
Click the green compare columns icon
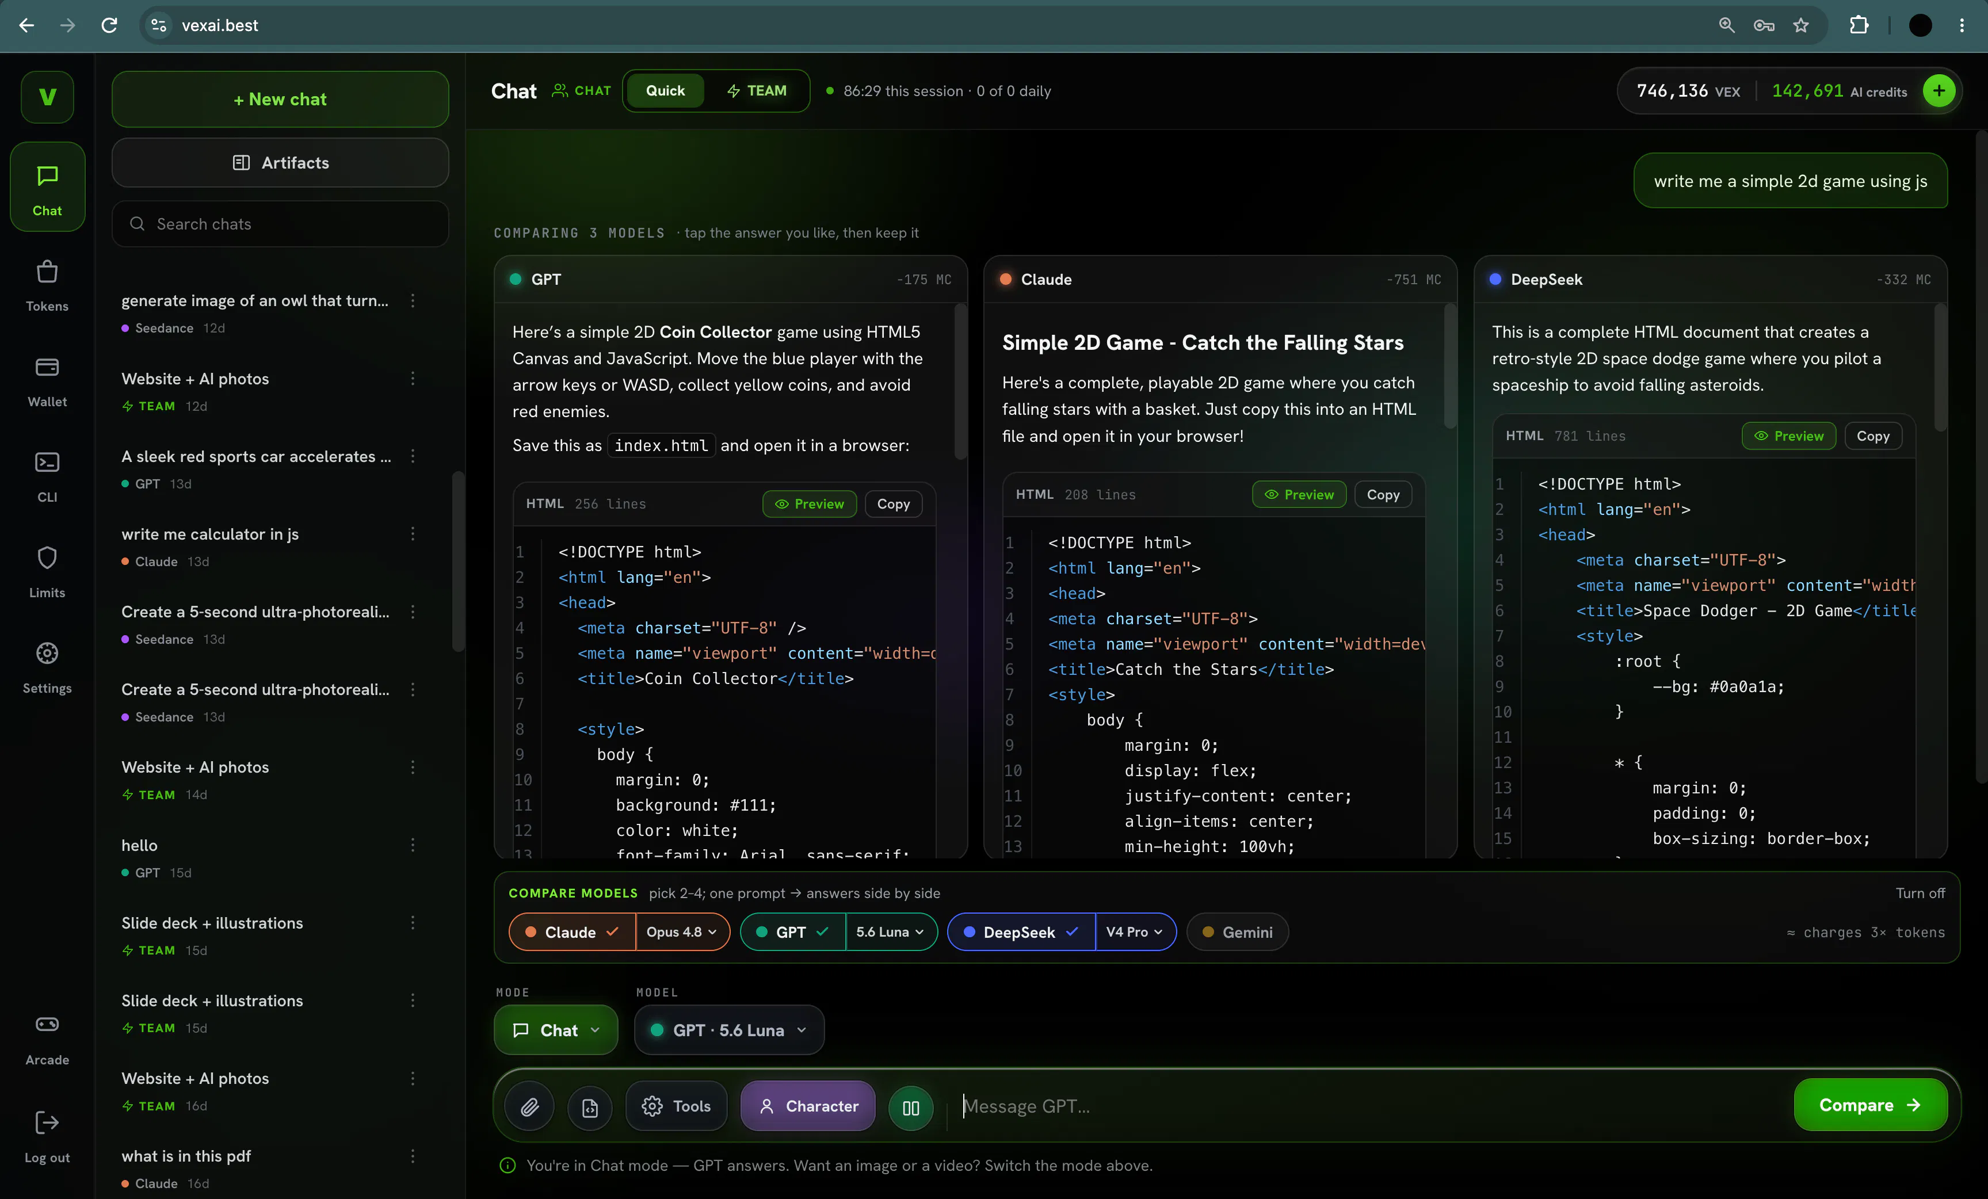(911, 1107)
